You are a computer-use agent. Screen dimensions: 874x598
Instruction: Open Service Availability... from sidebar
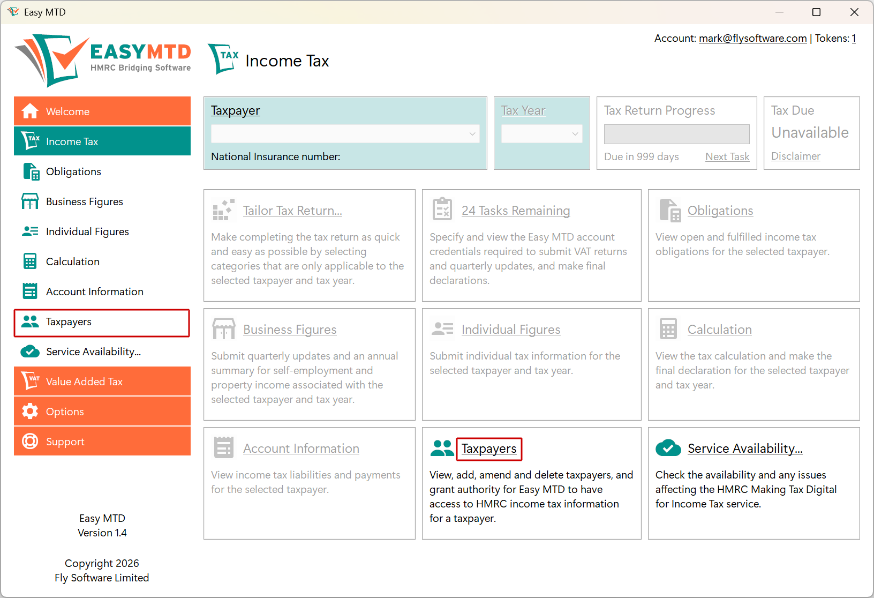click(102, 352)
